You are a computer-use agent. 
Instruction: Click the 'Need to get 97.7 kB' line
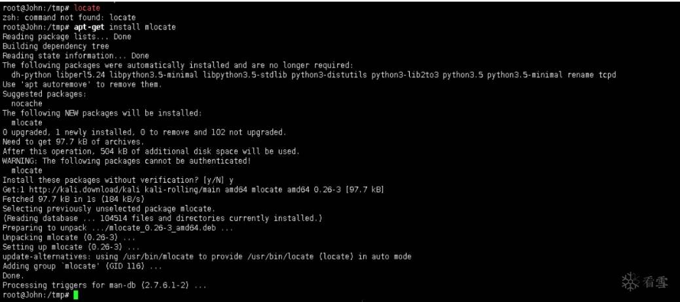click(73, 142)
